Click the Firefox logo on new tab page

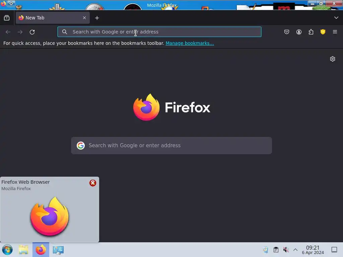[x=172, y=107]
